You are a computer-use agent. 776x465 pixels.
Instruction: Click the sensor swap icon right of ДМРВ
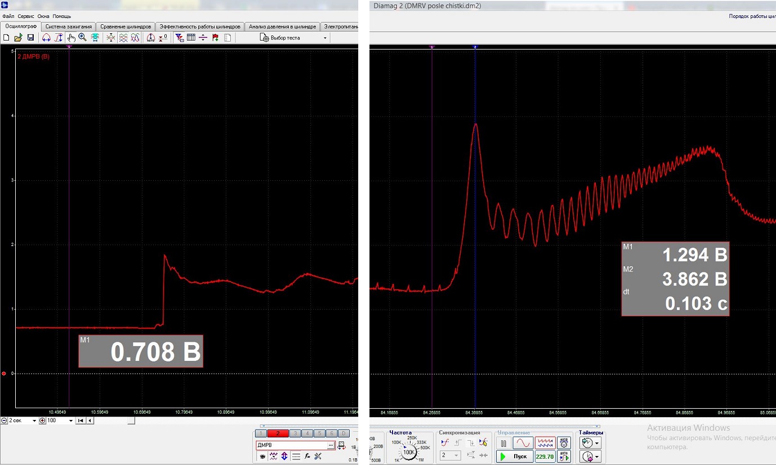[x=341, y=446]
